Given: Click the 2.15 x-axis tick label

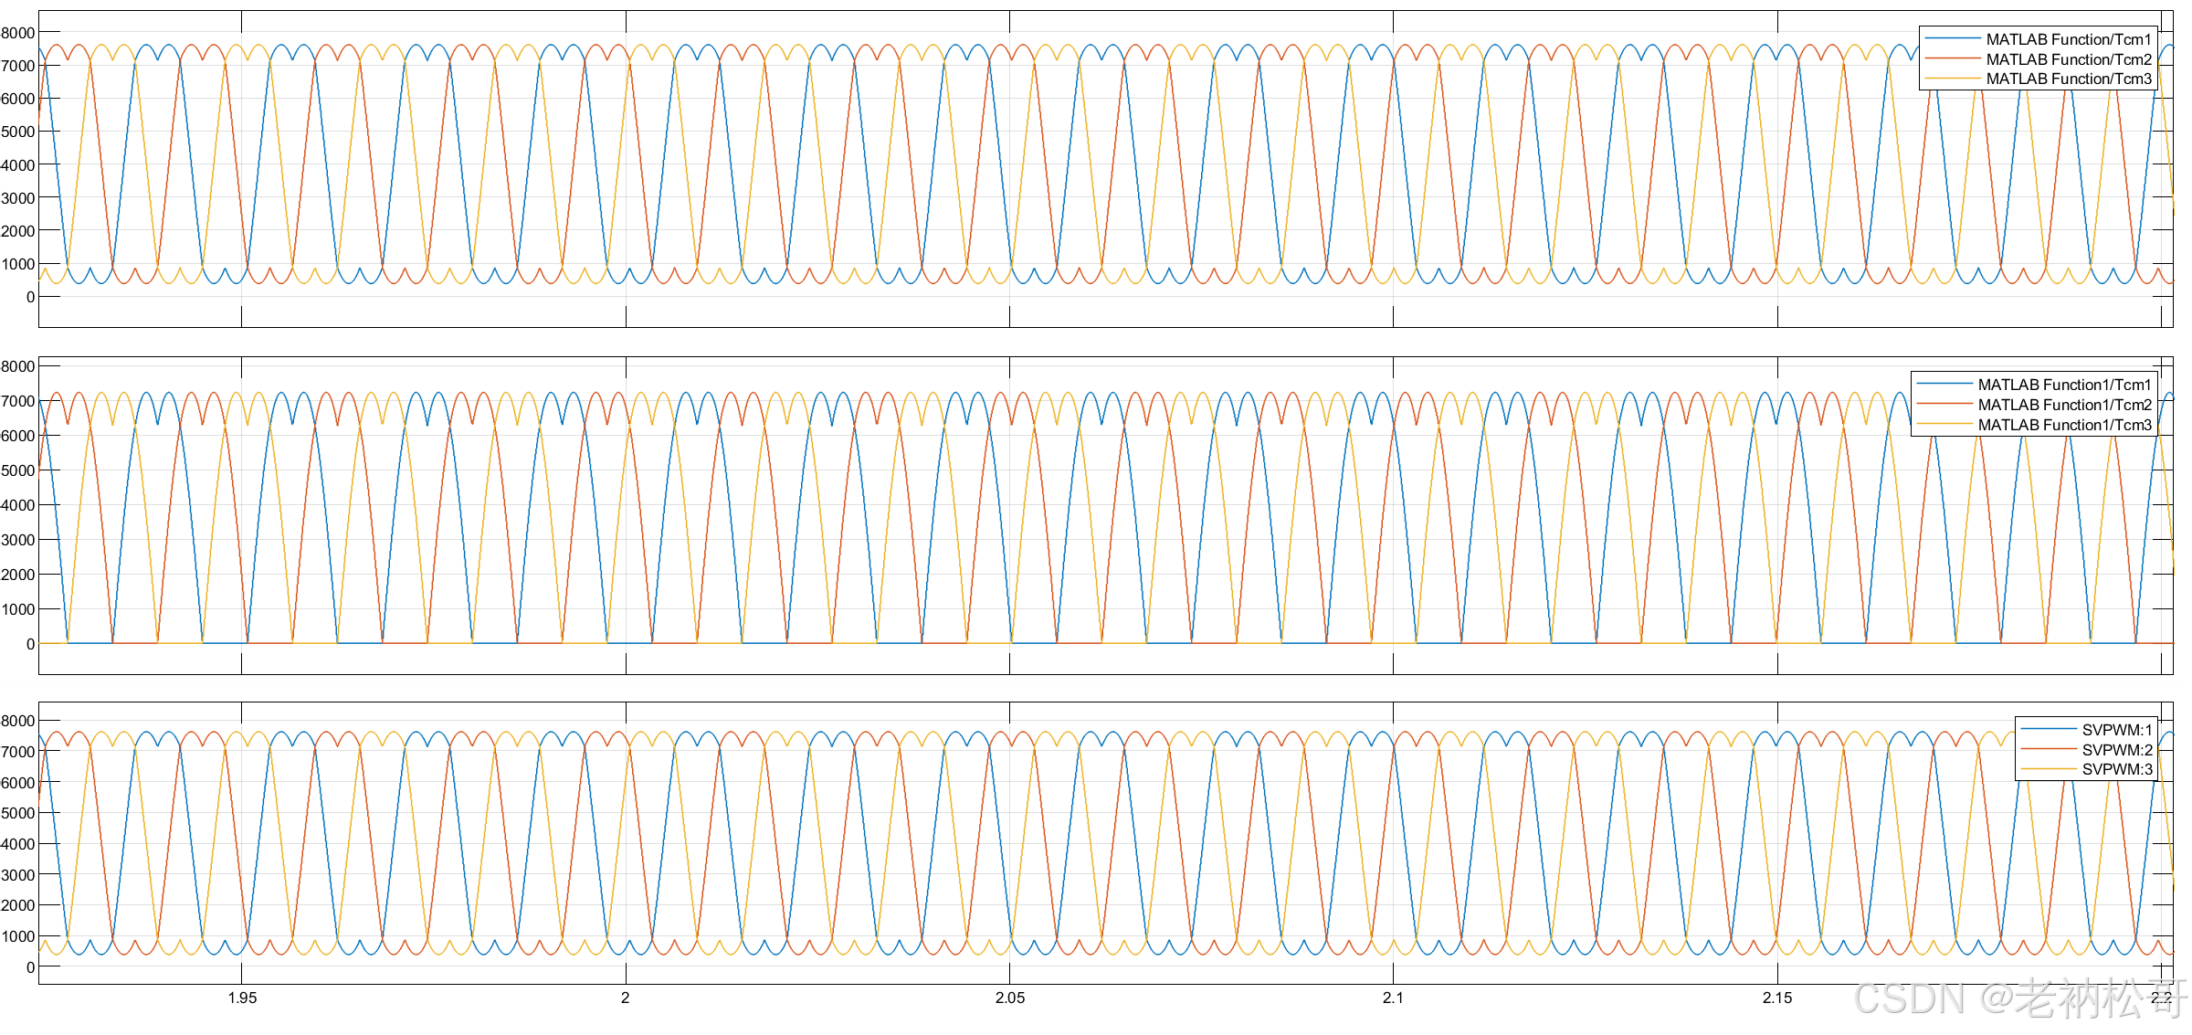Looking at the screenshot, I should point(1776,998).
